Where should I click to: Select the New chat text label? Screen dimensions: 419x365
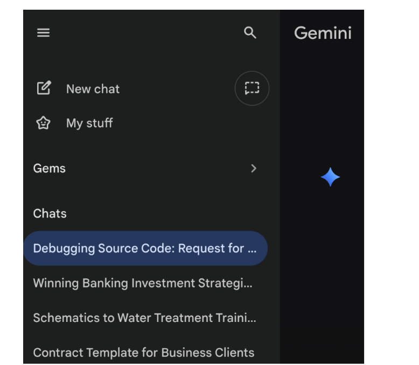pyautogui.click(x=93, y=89)
